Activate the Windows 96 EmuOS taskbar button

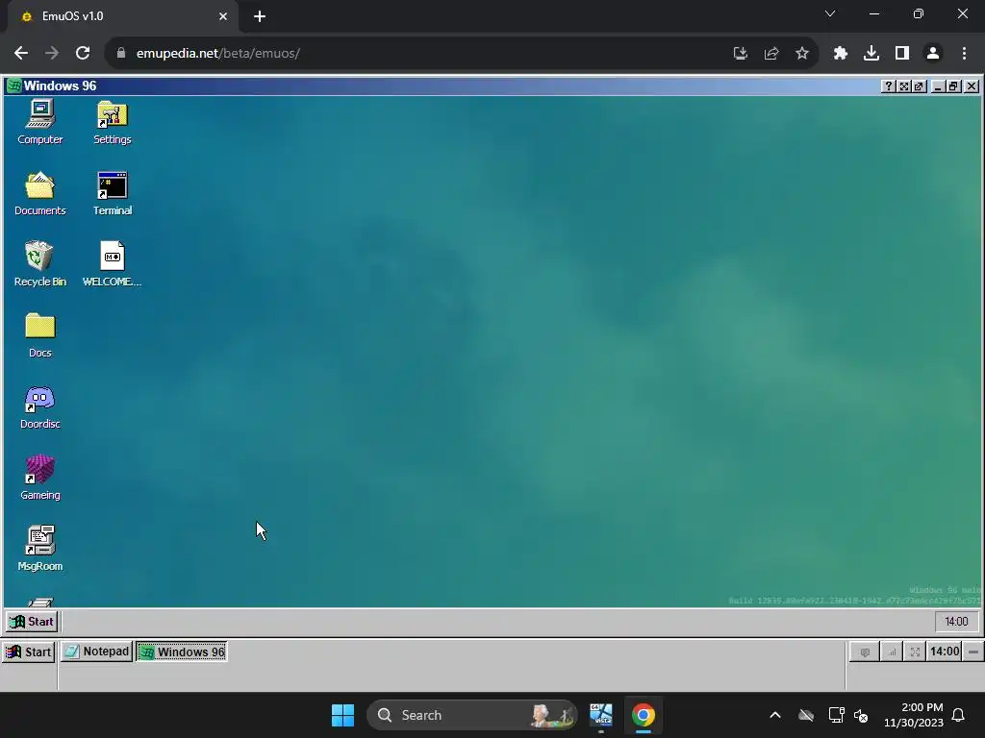[x=182, y=652]
